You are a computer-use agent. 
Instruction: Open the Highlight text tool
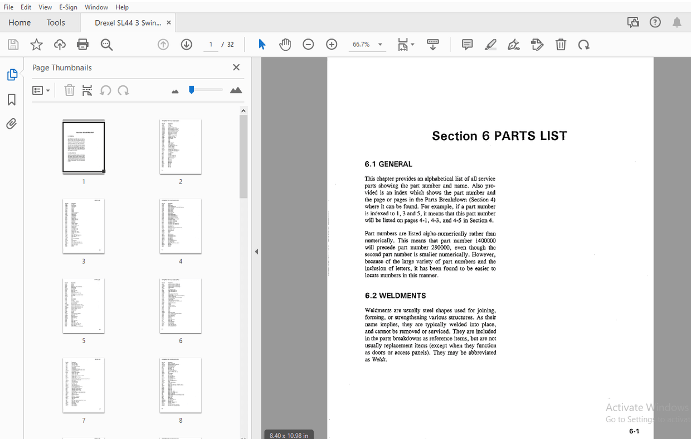tap(490, 44)
